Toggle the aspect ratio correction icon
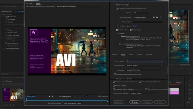The width and height of the screenshot is (193, 109). (87, 96)
